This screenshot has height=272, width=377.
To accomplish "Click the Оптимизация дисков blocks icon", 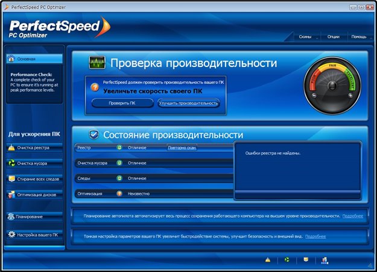I will (x=11, y=194).
